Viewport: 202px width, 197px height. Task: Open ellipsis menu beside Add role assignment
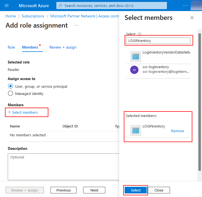(77, 25)
